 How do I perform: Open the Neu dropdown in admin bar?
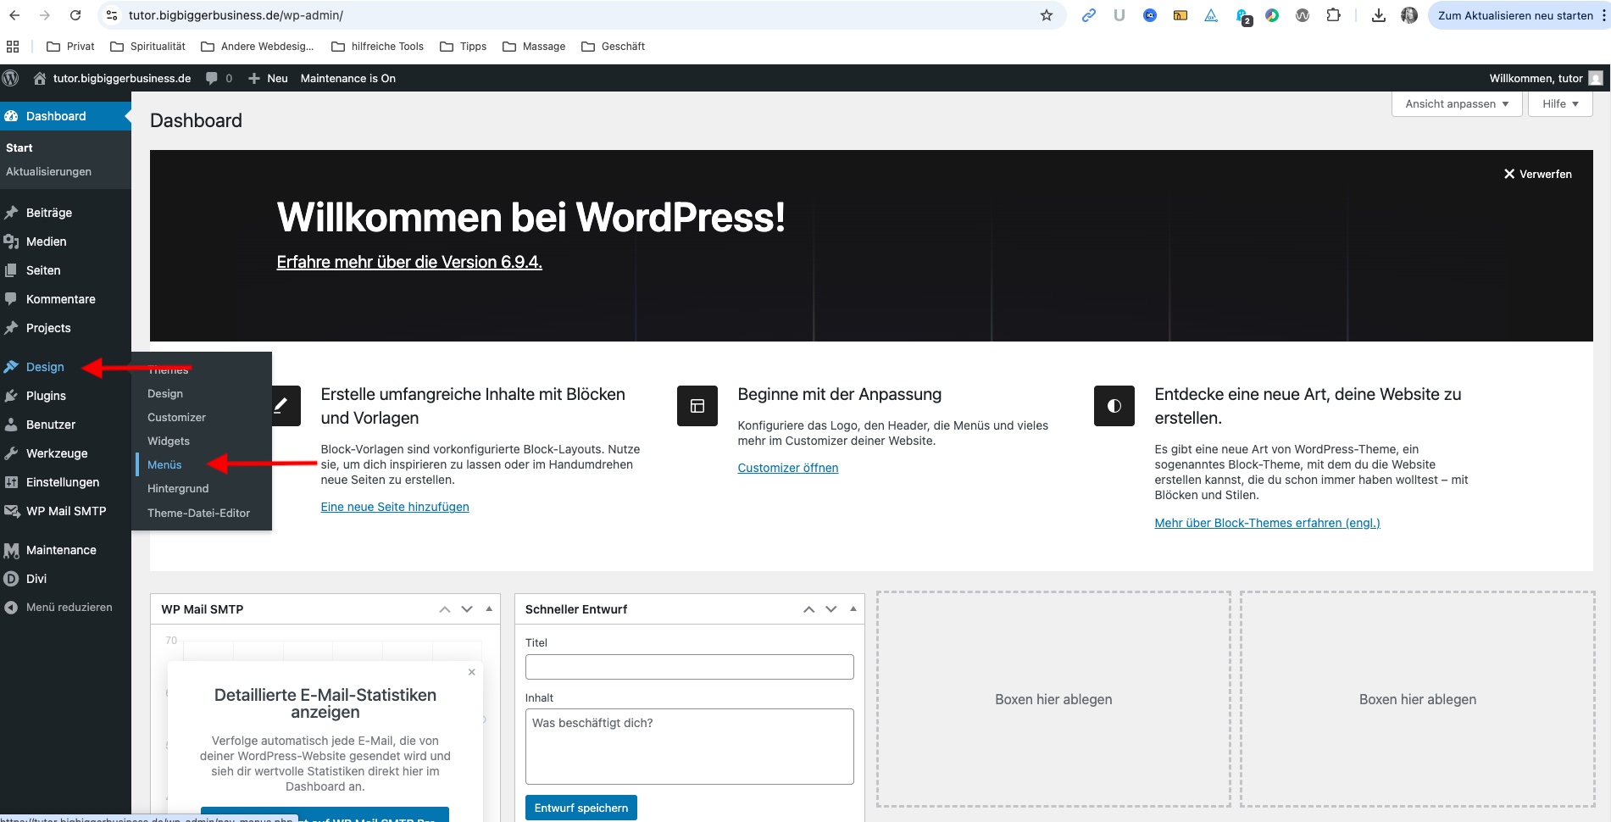tap(268, 78)
